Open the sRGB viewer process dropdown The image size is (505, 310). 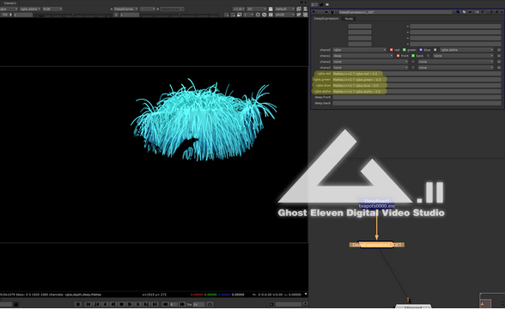click(x=285, y=15)
